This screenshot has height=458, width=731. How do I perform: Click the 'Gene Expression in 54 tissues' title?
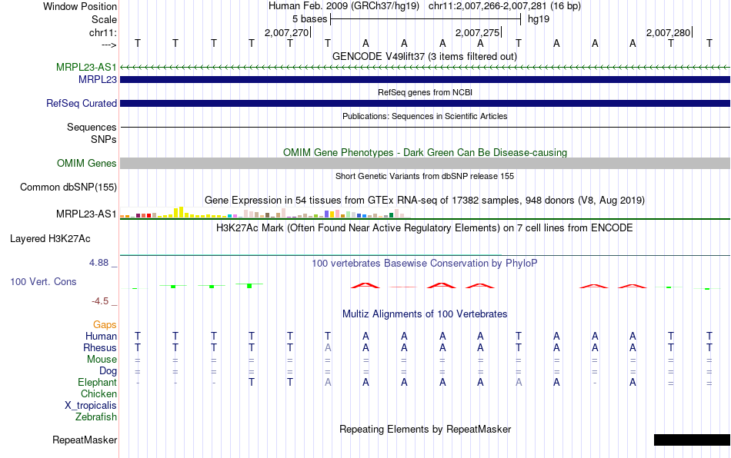tap(425, 200)
